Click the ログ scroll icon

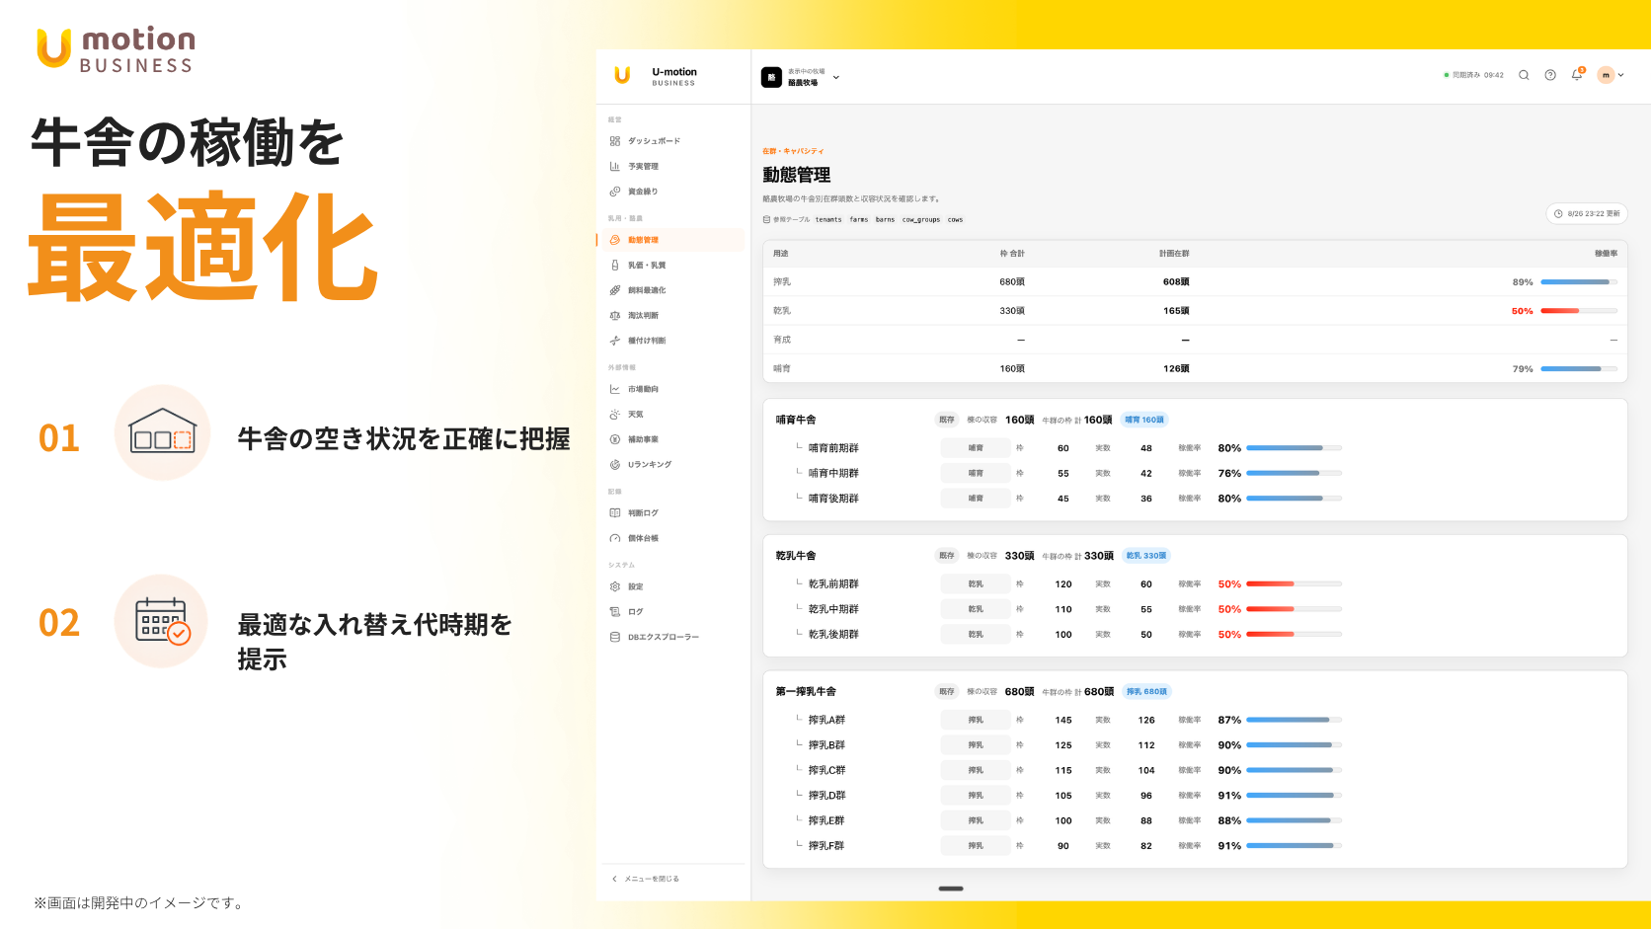(615, 612)
